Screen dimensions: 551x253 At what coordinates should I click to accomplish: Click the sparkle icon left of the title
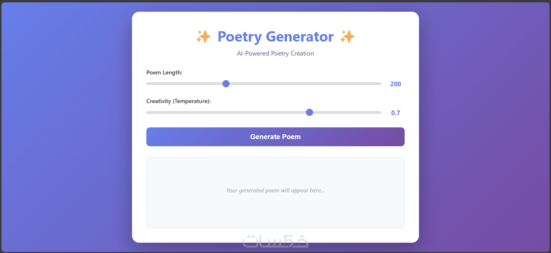pyautogui.click(x=203, y=37)
